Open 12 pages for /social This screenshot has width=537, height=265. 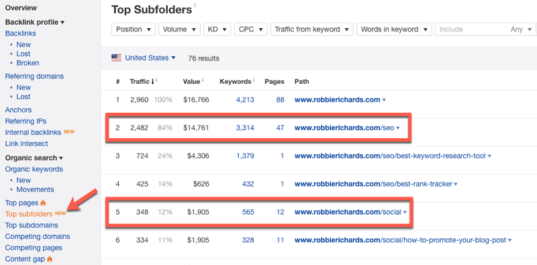tap(281, 212)
